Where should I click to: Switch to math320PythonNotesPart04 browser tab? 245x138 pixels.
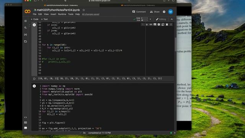(x=60, y=5)
